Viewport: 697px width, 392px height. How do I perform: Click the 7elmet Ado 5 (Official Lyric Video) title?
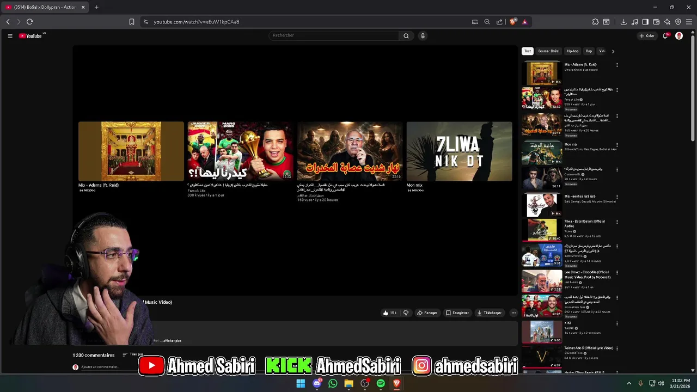click(589, 348)
